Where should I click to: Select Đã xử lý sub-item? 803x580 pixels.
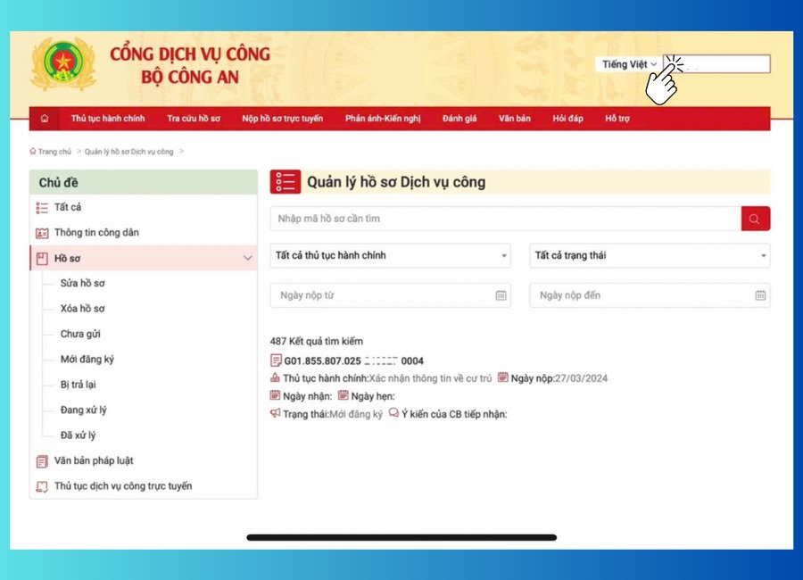point(78,435)
